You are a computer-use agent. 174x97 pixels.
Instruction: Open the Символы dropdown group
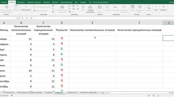click(163, 9)
